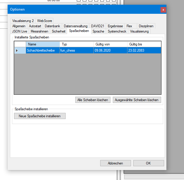Open the JSON Live tab
184x180 pixels.
[x=20, y=31]
